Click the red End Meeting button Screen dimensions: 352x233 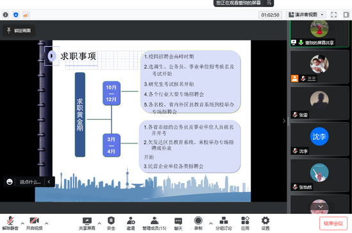click(333, 223)
